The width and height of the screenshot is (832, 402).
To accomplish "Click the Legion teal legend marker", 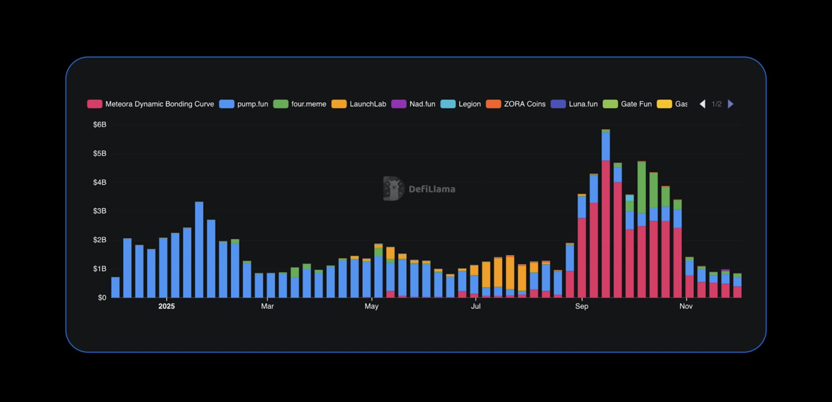I will click(449, 104).
